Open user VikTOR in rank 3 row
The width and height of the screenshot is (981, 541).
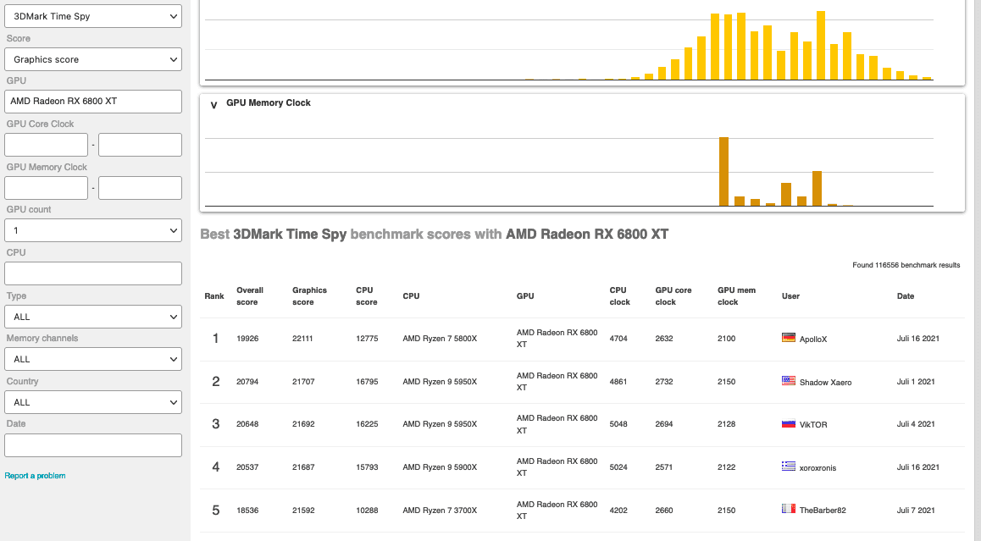pyautogui.click(x=813, y=425)
